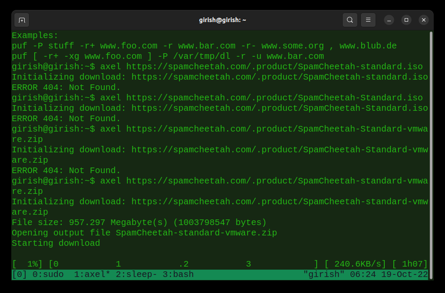
Task: Select tmux window 1:axel*
Action: [x=92, y=274]
